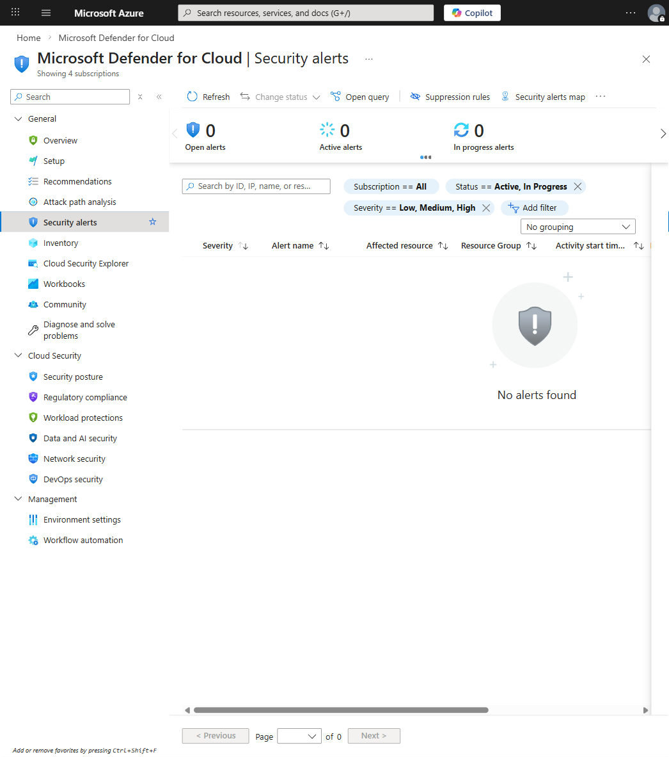Close the Security alerts blade
Viewport: 669px width, 757px height.
[x=647, y=60]
